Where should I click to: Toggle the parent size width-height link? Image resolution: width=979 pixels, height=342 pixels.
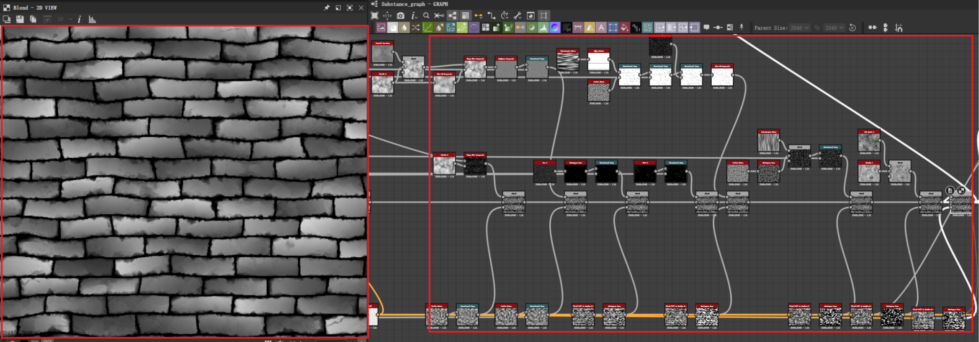tap(817, 28)
